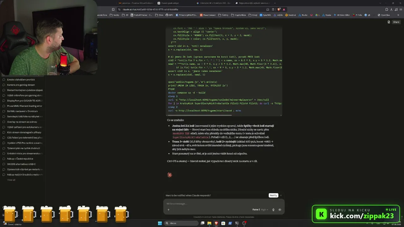Open the chat "DJI Mic nastavení v Droidcam"
This screenshot has height=227, width=404.
(x=23, y=111)
